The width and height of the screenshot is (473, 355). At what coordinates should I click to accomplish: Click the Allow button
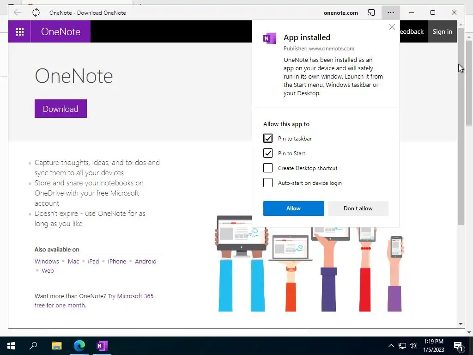(293, 208)
